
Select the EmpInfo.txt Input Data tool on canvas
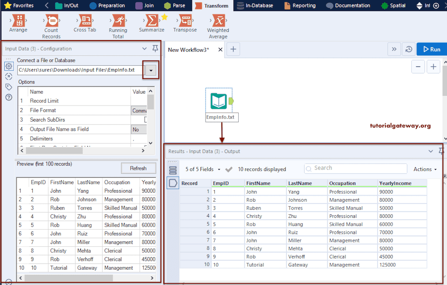tap(219, 101)
